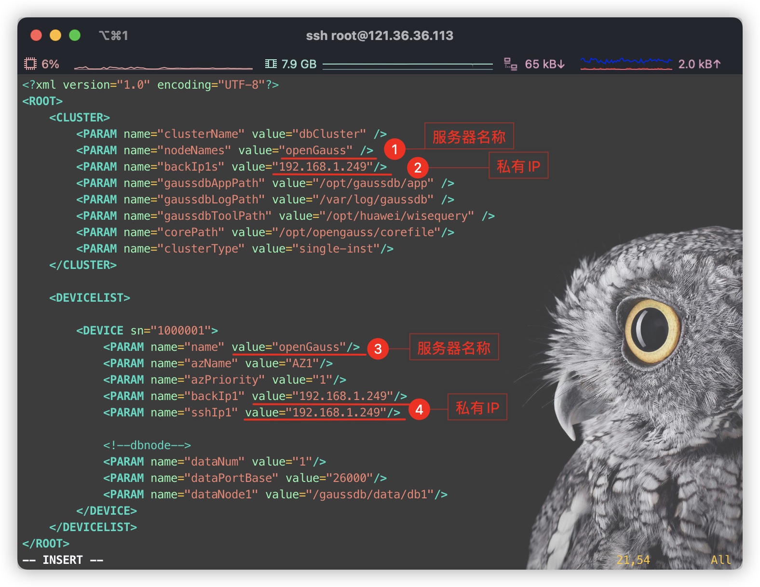The image size is (760, 587).
Task: Click the All scroll position indicator
Action: 721,560
